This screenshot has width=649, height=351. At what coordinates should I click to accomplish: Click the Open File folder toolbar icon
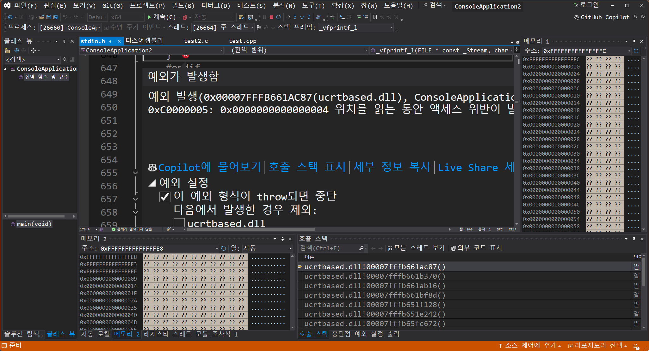pyautogui.click(x=41, y=17)
